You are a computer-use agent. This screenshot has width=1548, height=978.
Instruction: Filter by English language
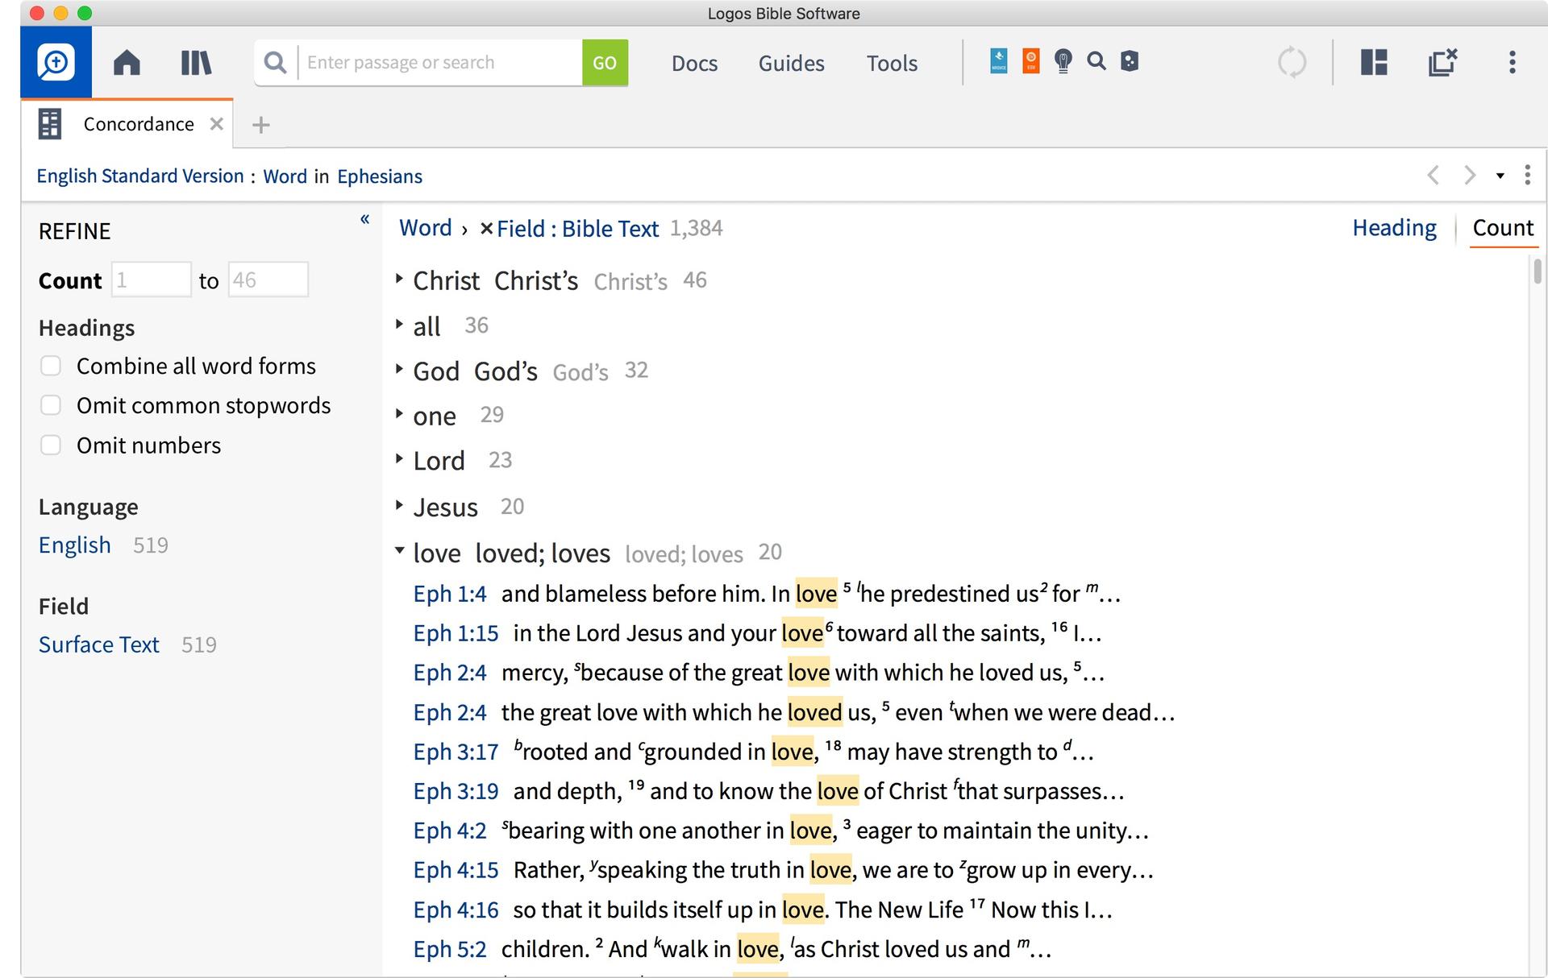(75, 545)
